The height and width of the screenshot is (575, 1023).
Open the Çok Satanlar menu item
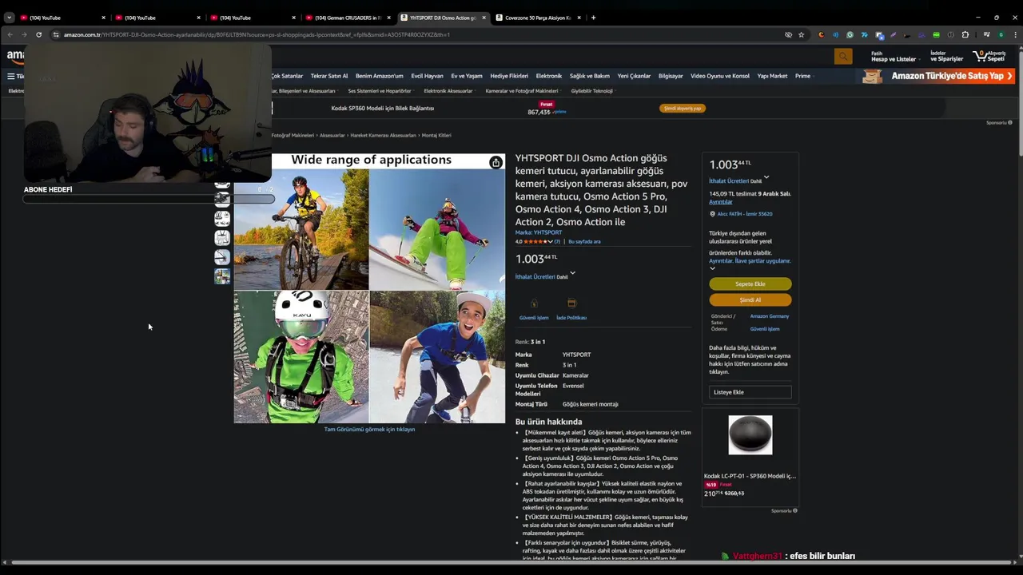point(287,76)
